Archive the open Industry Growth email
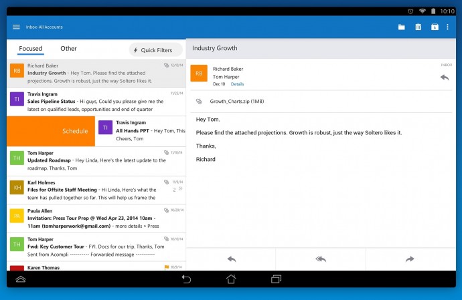Image resolution: width=462 pixels, height=300 pixels. tap(434, 27)
